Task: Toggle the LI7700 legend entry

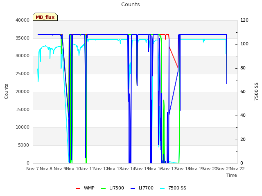Action: [142, 188]
